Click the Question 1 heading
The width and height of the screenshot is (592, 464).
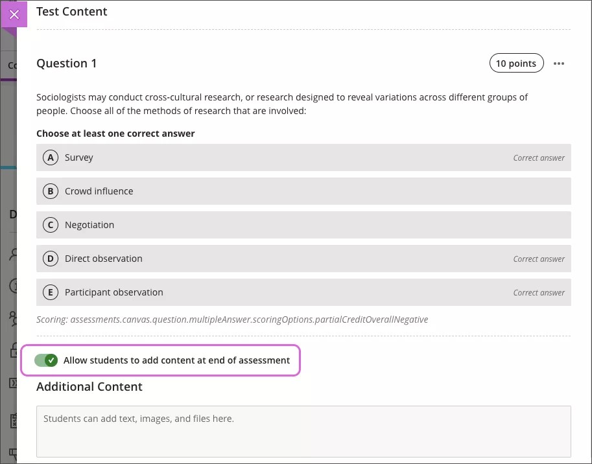pyautogui.click(x=67, y=63)
